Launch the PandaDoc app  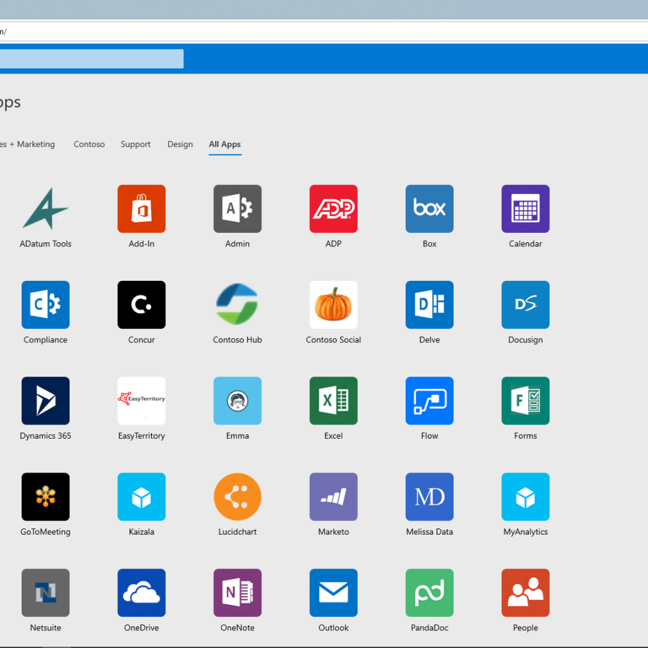point(429,593)
